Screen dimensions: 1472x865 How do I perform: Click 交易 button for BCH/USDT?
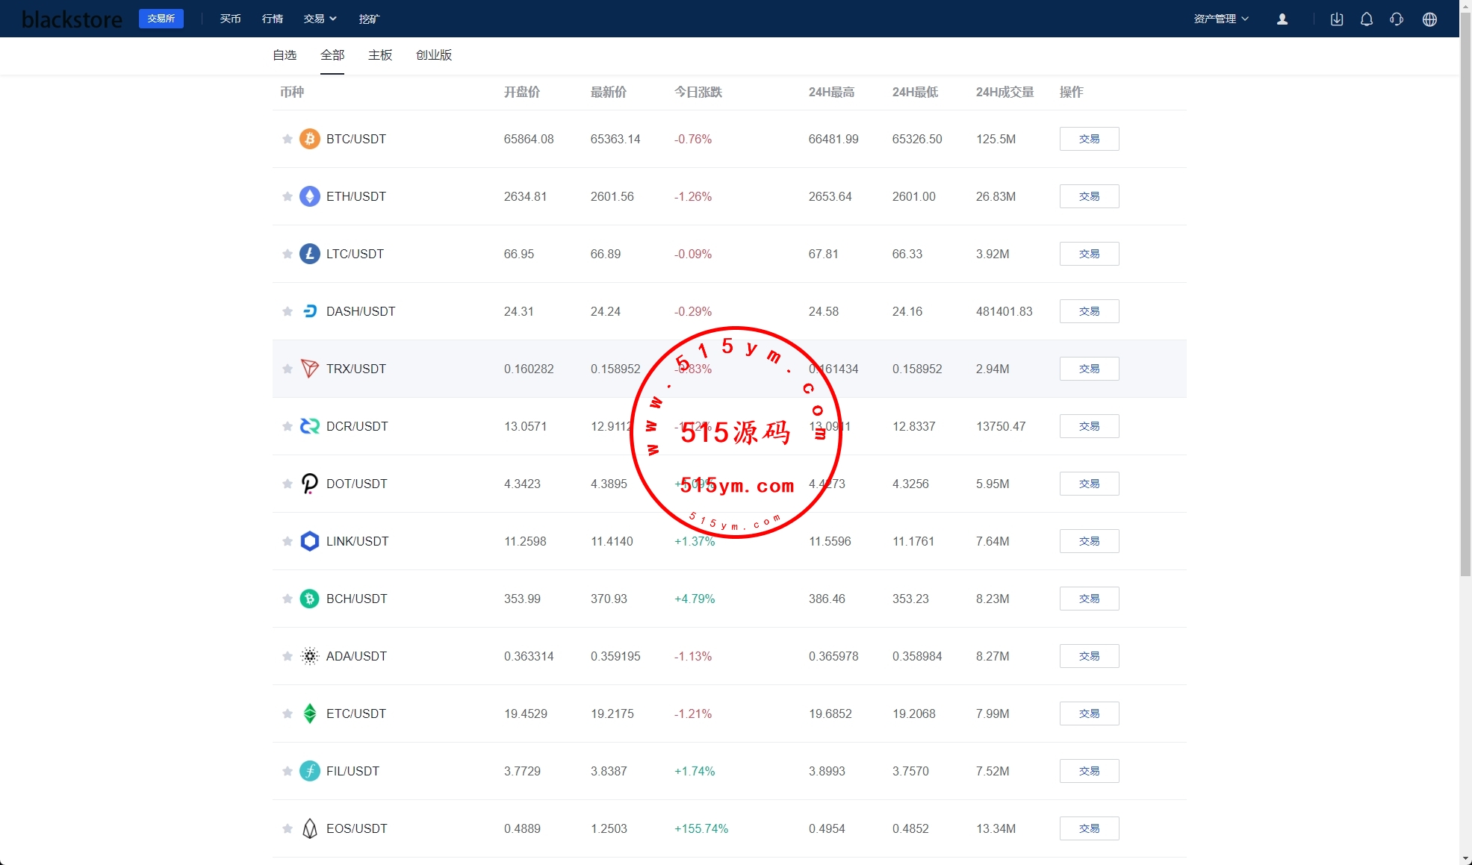point(1089,599)
